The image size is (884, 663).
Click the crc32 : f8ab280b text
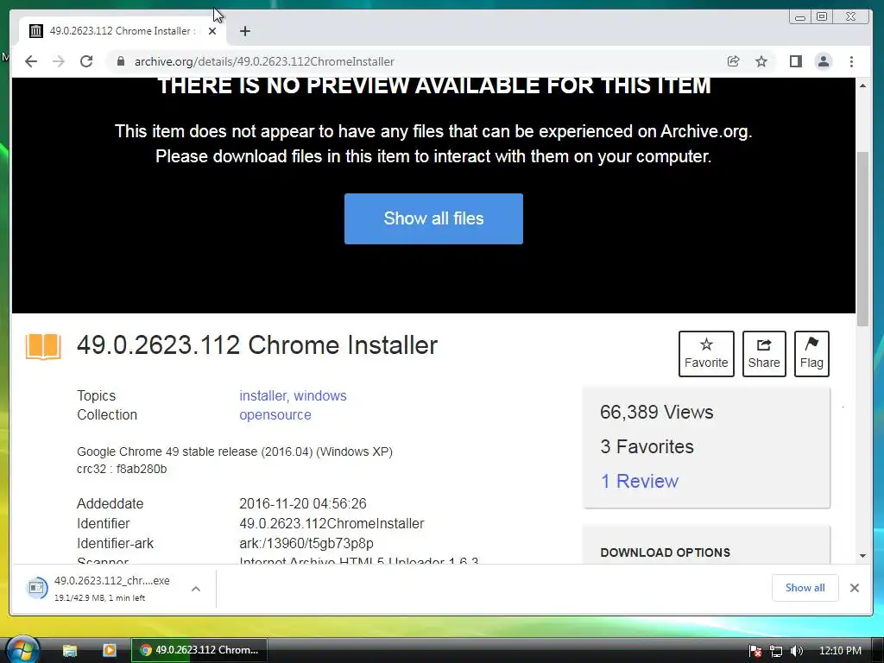click(122, 469)
